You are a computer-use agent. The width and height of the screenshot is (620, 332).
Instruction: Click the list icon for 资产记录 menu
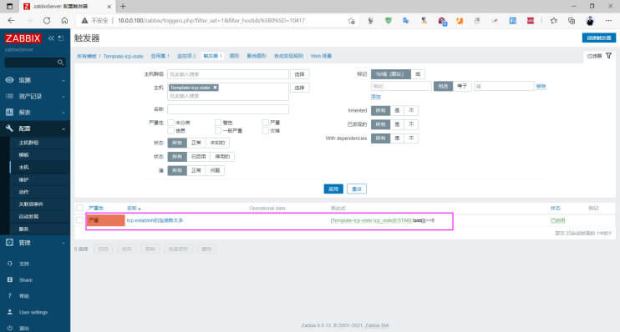[x=9, y=96]
